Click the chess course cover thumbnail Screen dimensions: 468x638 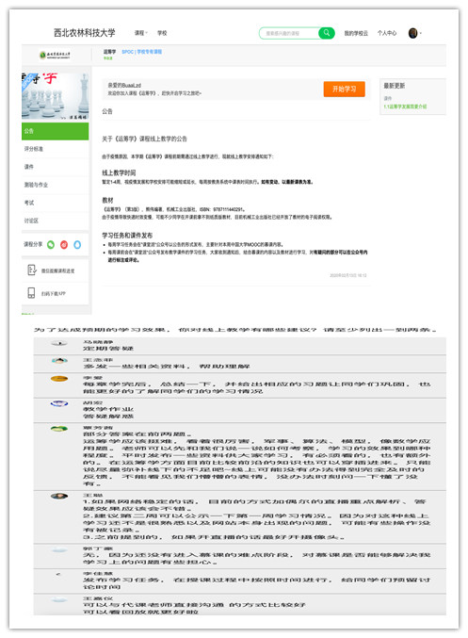55,96
